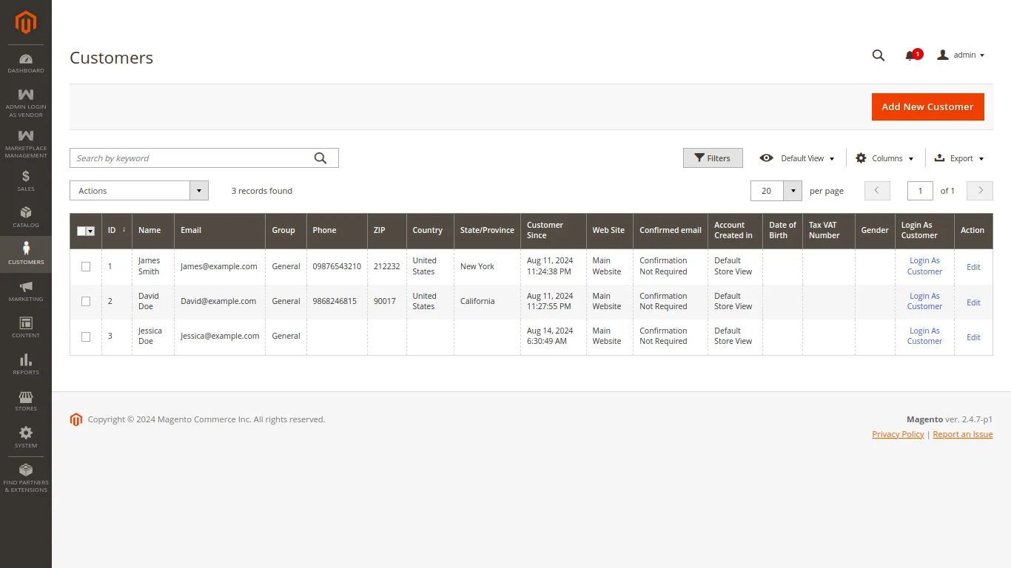Tick Jessica Doe's row checkbox
The height and width of the screenshot is (568, 1011).
click(x=85, y=336)
